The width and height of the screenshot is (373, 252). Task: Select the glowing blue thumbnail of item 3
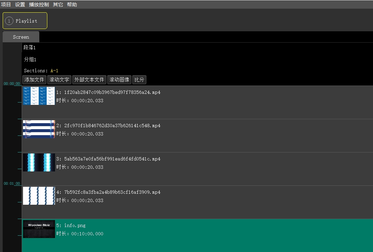click(39, 162)
